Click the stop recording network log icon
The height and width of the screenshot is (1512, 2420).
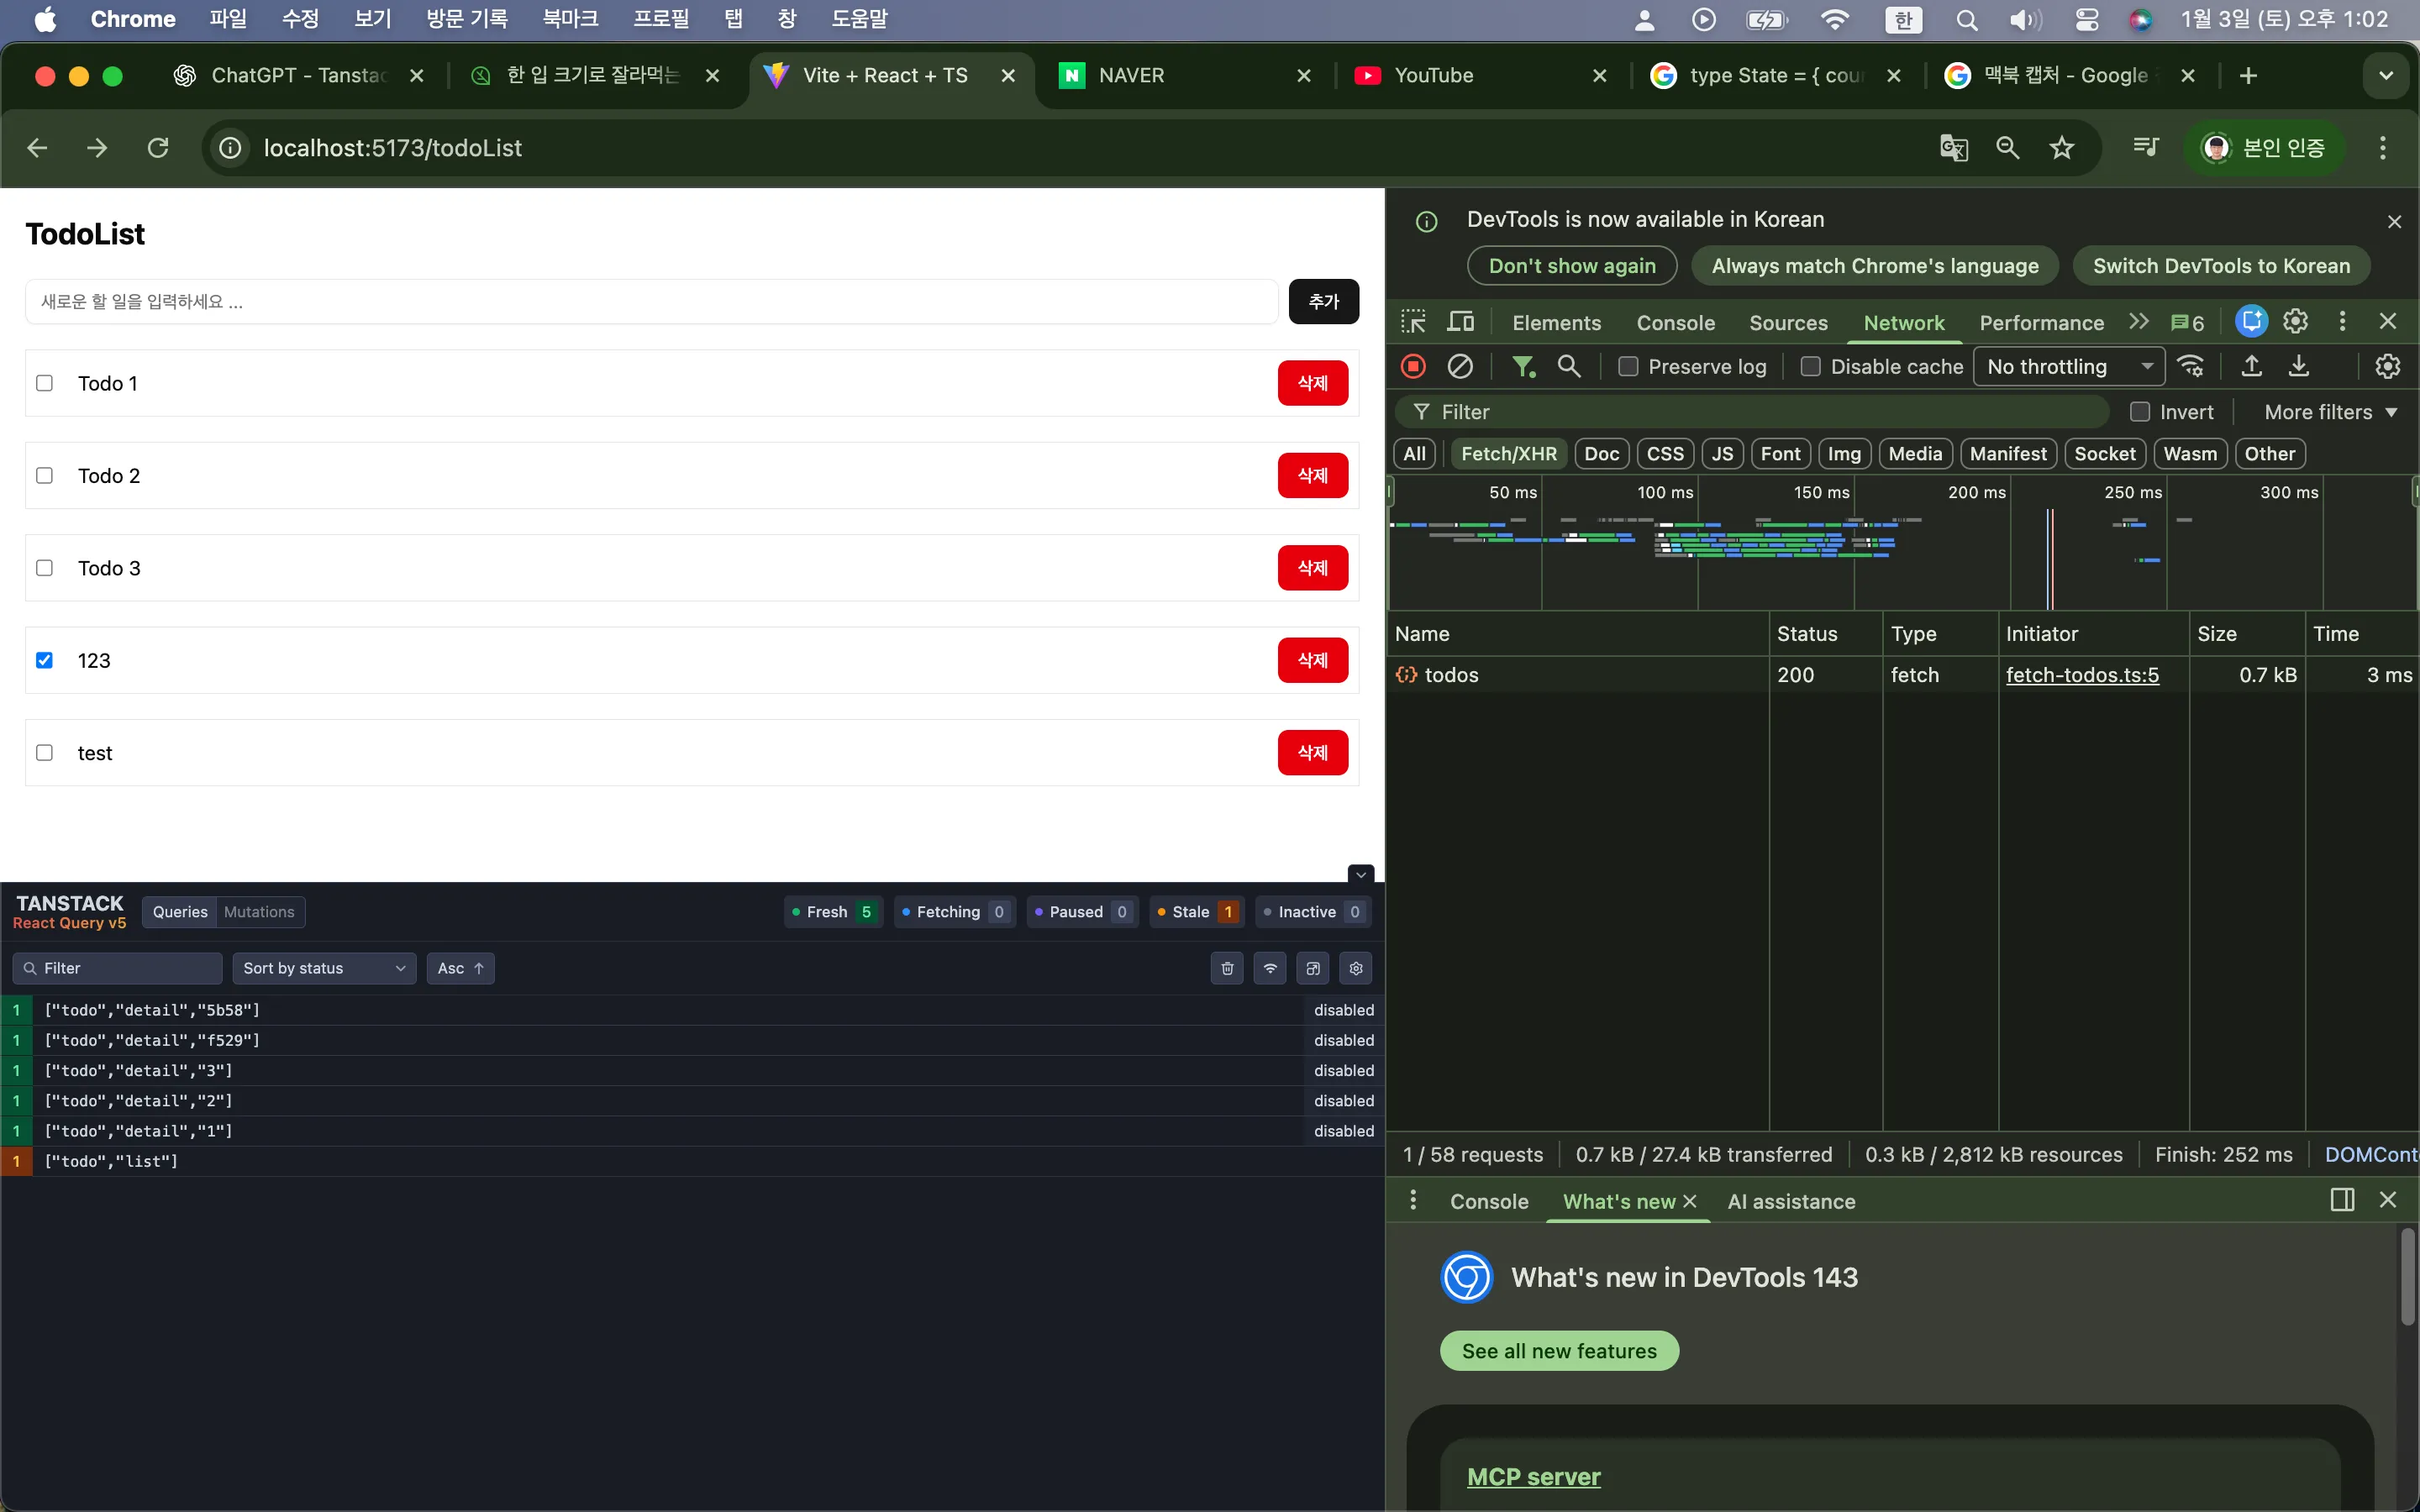[1412, 366]
